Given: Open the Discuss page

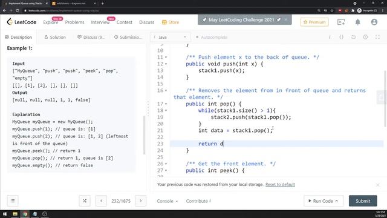Looking at the screenshot, I should pyautogui.click(x=146, y=22).
